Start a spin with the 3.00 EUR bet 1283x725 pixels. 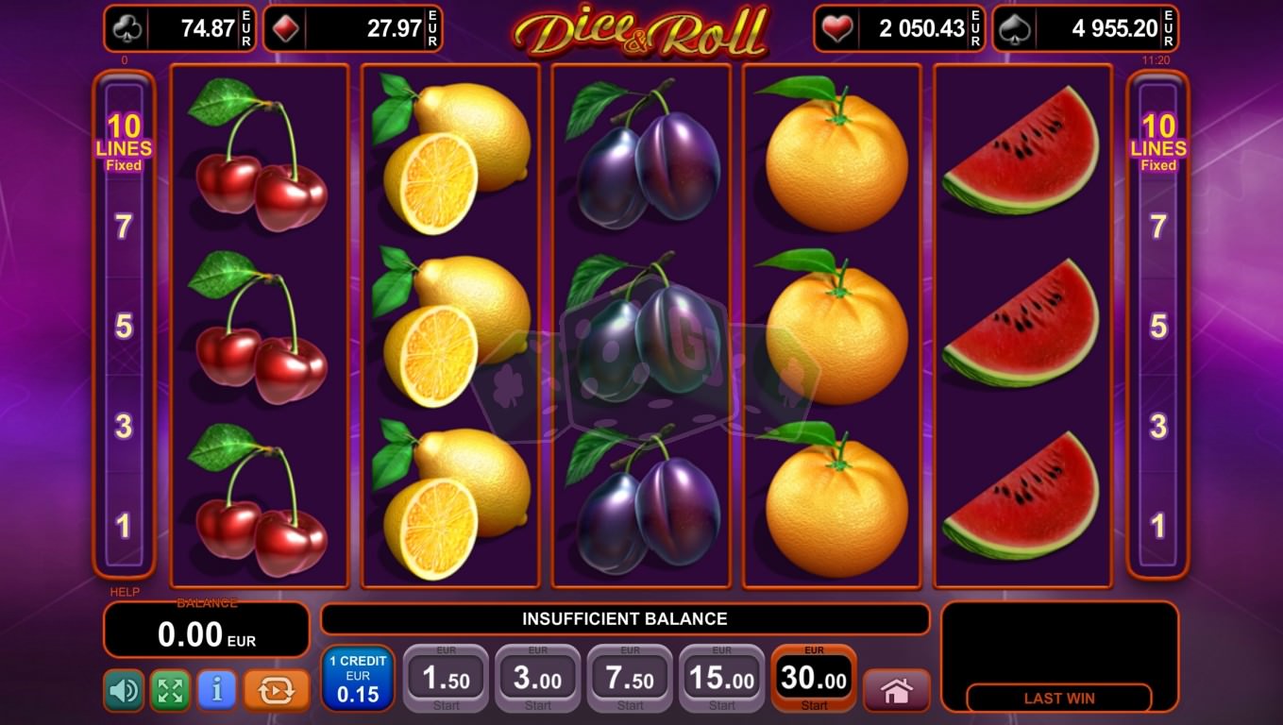tap(538, 678)
